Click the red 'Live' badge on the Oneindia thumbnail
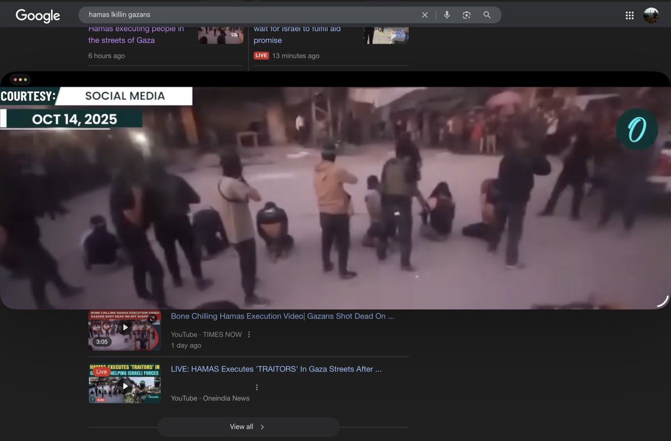 [101, 372]
